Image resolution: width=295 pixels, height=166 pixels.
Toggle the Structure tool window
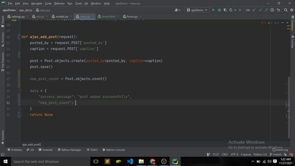coord(3,40)
